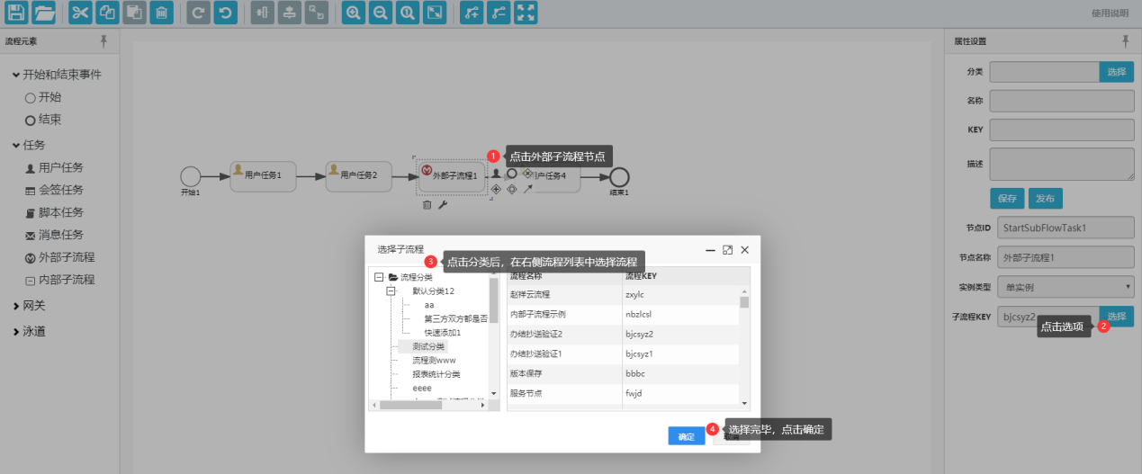
Task: Pin the 流程元素 panel
Action: (x=104, y=41)
